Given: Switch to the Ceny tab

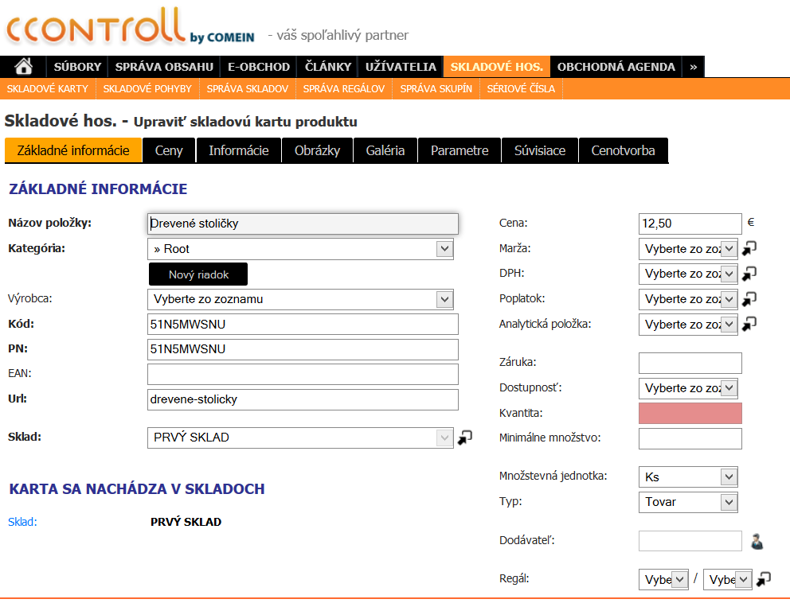Looking at the screenshot, I should tap(169, 150).
